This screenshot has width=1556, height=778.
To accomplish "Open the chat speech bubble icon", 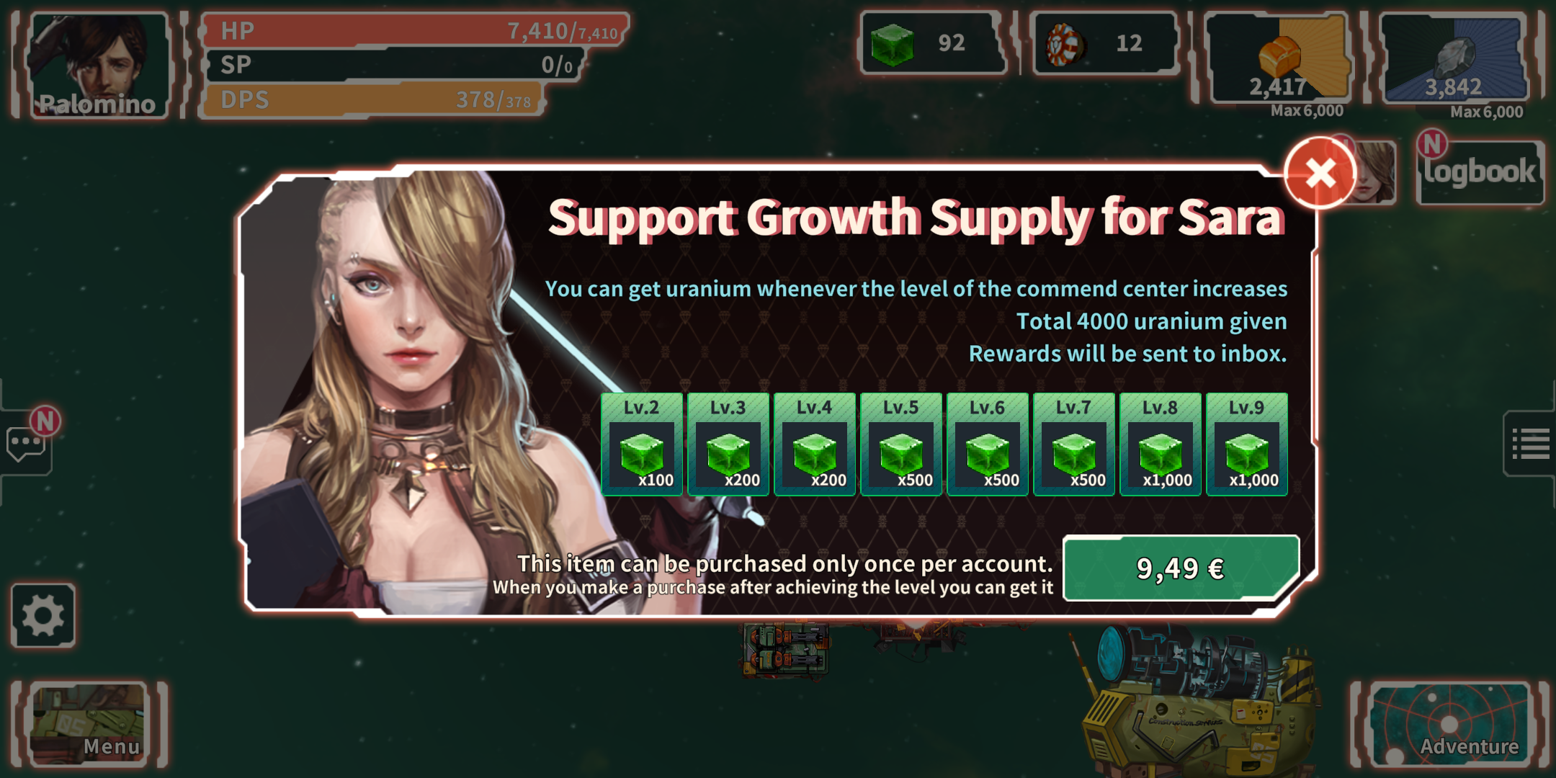I will click(x=26, y=444).
